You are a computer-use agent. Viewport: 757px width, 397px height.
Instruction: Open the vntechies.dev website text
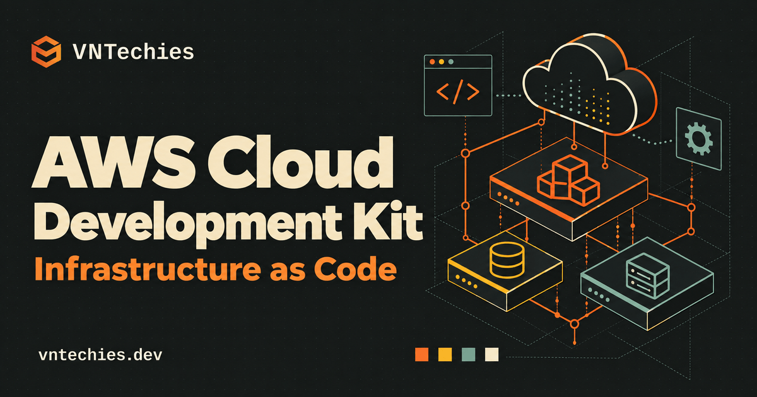click(100, 355)
